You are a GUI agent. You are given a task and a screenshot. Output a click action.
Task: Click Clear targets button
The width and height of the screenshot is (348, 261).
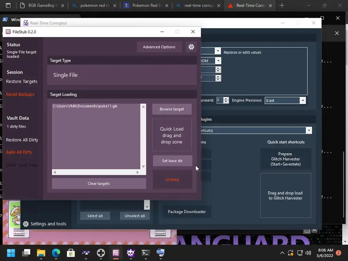coord(99,184)
